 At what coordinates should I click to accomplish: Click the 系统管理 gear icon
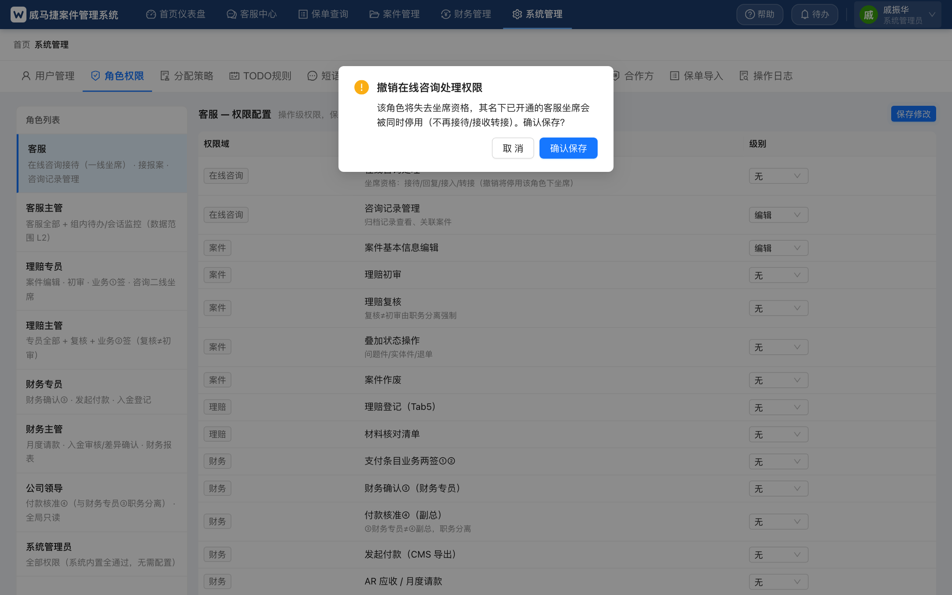[x=517, y=14]
